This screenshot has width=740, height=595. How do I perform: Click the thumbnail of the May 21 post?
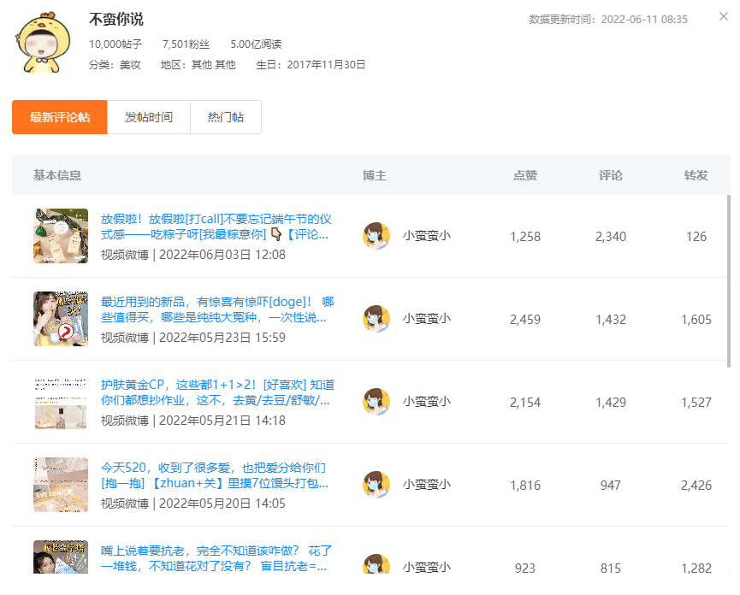[60, 401]
